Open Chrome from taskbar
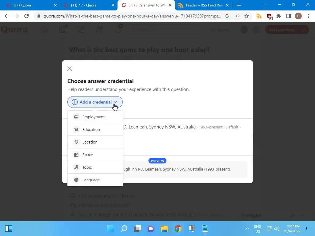Viewport: 315px width, 236px height. [178, 229]
